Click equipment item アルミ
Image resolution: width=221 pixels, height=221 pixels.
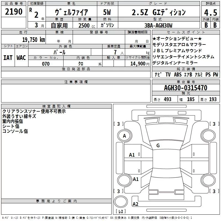click(x=199, y=74)
